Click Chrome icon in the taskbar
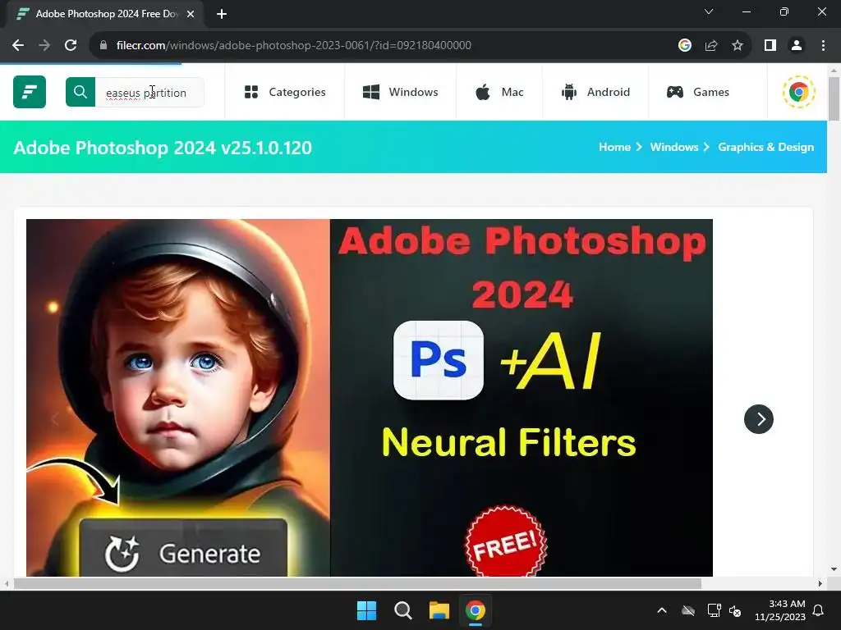 click(x=476, y=610)
